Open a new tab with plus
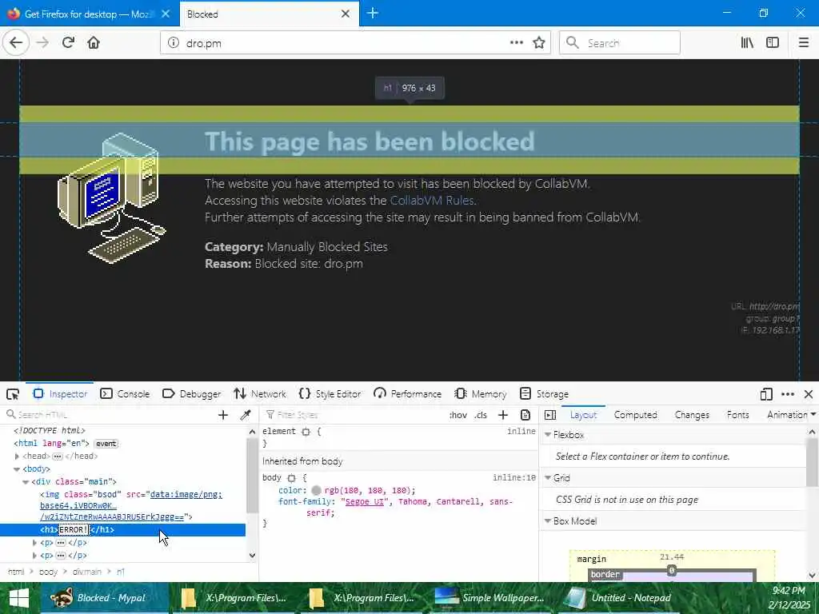Screen dimensions: 819x614 pyautogui.click(x=373, y=14)
